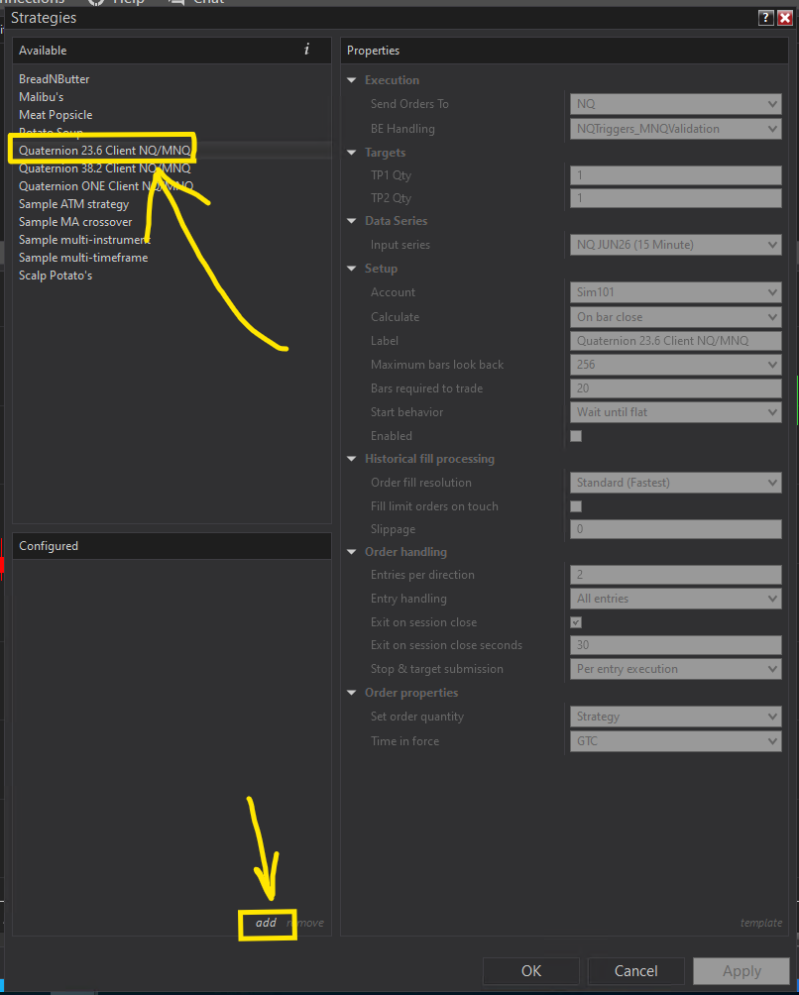Check the 'Fill limit orders on touch' checkbox
This screenshot has width=799, height=995.
575,505
